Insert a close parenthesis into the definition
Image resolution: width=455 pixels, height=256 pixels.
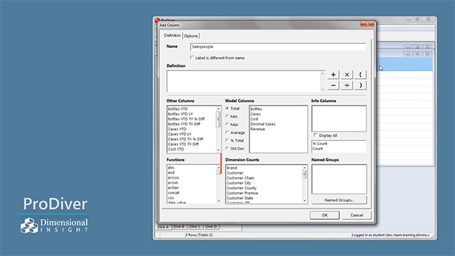[360, 85]
